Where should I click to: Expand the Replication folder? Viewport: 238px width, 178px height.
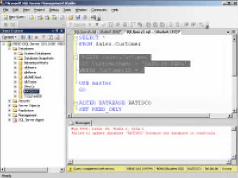9,110
